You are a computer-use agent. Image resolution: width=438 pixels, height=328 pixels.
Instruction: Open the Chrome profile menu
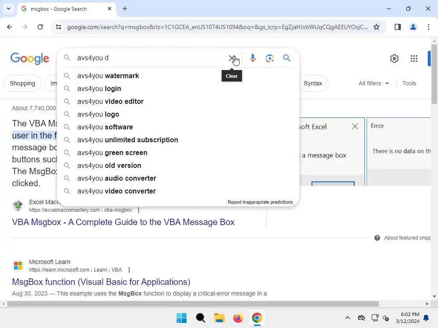(x=413, y=27)
